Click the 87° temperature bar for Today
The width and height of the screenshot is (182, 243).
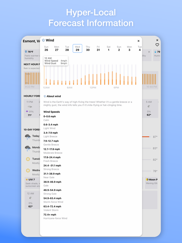(x=146, y=137)
